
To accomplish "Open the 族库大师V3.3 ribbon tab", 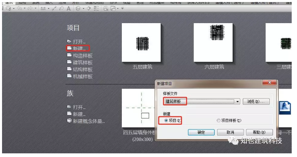I will [198, 3].
